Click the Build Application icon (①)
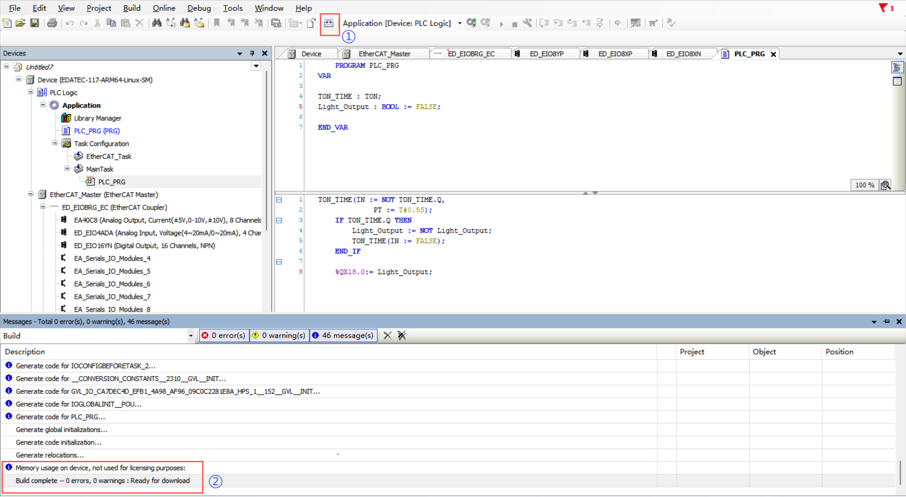The image size is (906, 497). (329, 23)
